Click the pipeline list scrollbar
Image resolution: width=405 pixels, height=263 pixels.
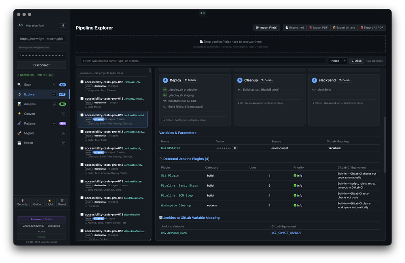pyautogui.click(x=150, y=70)
